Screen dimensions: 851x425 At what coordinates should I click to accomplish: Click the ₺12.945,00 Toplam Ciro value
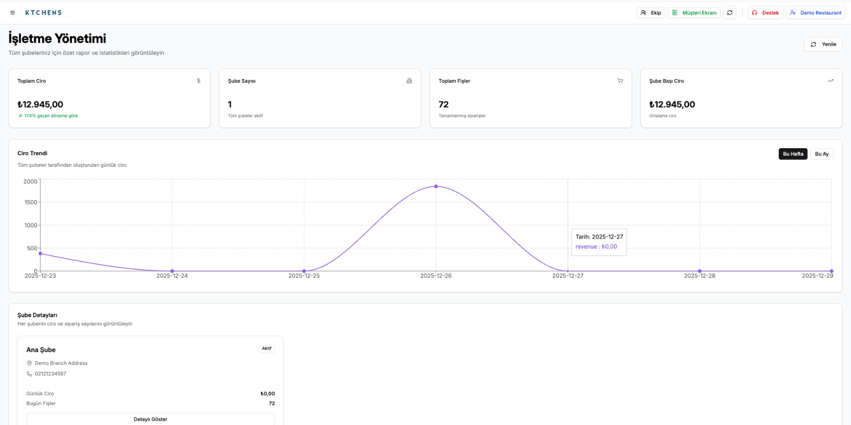(x=40, y=105)
